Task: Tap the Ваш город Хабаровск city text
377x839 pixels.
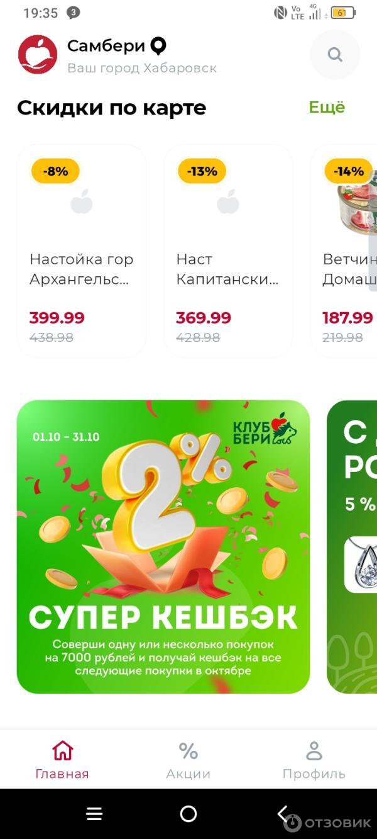Action: click(142, 68)
